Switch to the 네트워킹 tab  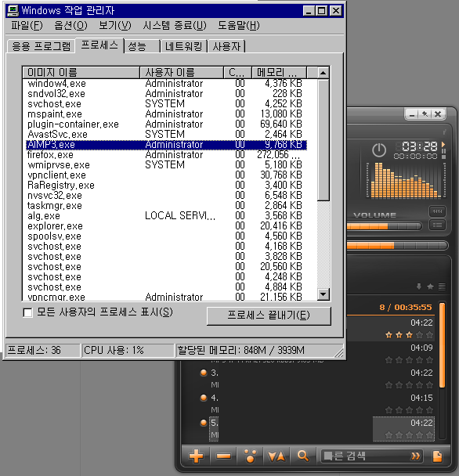(184, 46)
